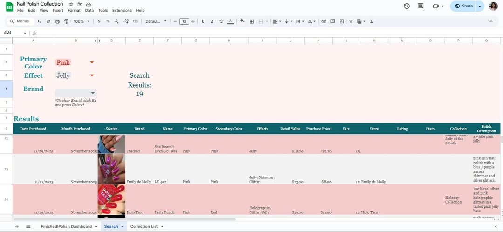Open the Extensions menu
503x232 pixels.
click(x=122, y=10)
